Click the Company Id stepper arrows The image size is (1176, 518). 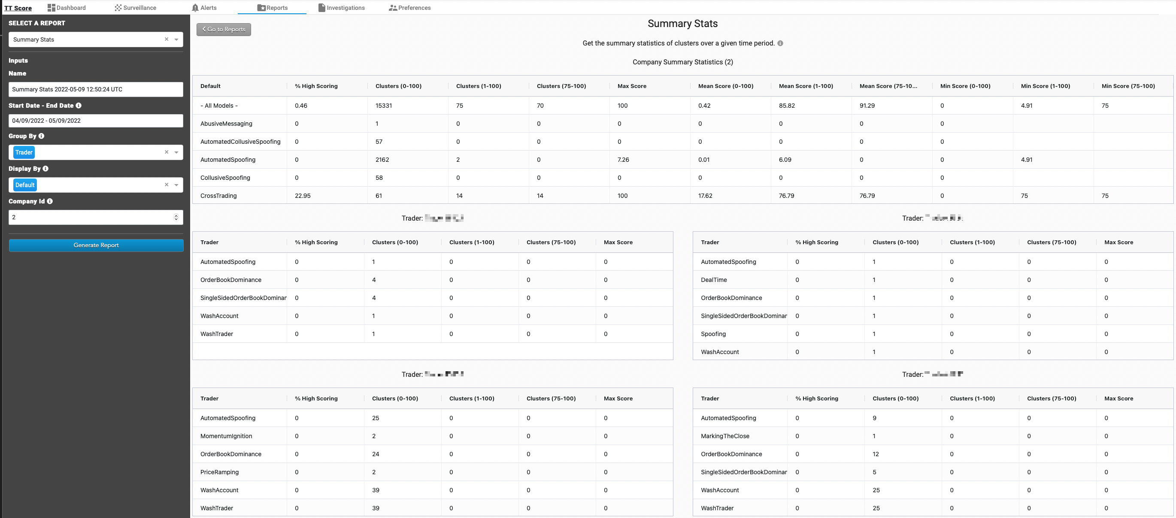pos(176,217)
